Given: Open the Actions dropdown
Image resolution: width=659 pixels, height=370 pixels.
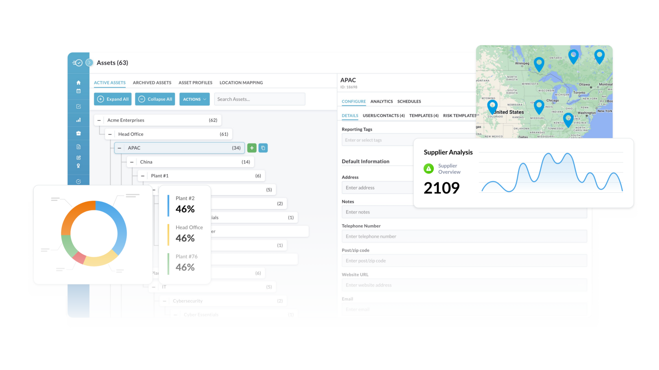Looking at the screenshot, I should [x=194, y=99].
